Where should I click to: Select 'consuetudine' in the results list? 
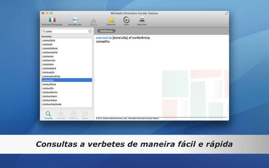(x=67, y=76)
